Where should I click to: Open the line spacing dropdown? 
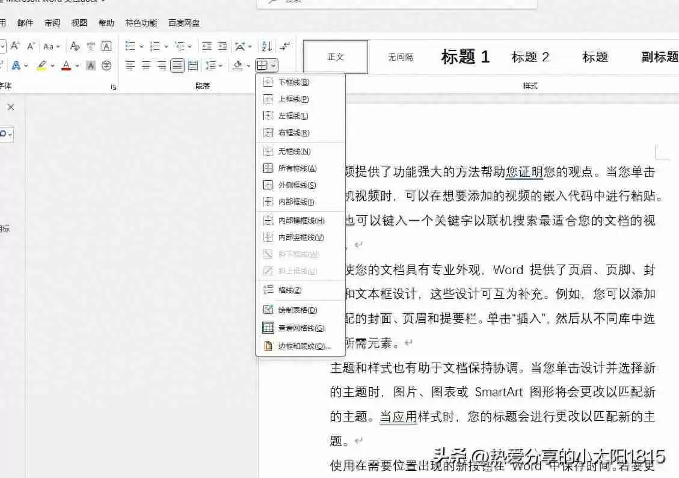pos(221,65)
